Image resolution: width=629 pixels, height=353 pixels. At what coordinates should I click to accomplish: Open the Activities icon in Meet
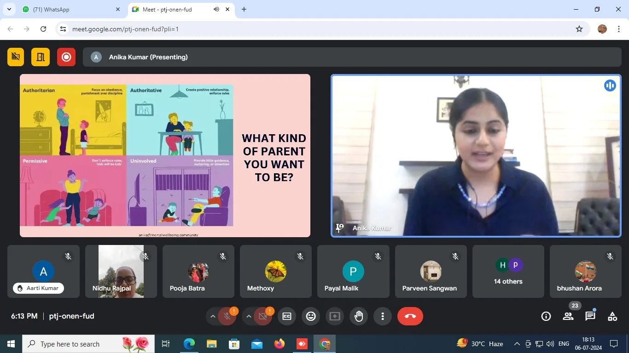612,316
